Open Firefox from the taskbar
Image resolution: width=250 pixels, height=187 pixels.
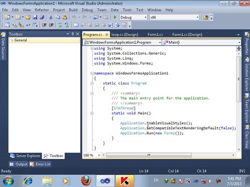click(x=86, y=181)
